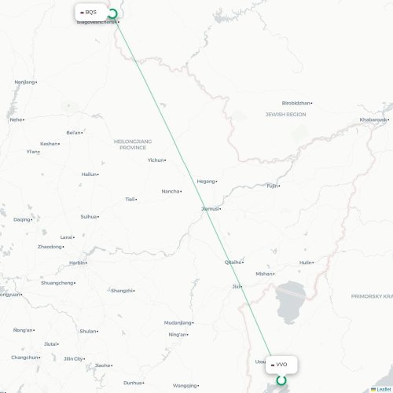Click the Qitaihe city label

click(x=234, y=263)
